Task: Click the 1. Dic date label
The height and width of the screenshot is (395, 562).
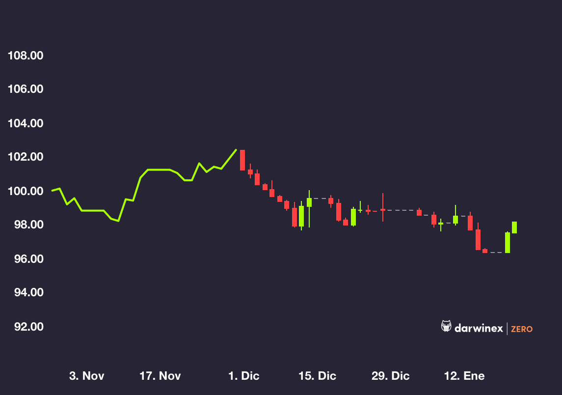Action: 244,376
